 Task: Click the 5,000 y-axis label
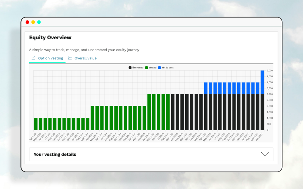[270, 71]
